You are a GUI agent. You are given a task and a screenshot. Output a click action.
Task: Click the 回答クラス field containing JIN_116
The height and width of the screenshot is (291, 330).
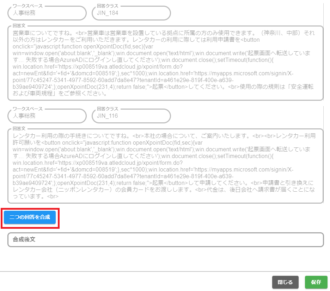[x=131, y=116]
